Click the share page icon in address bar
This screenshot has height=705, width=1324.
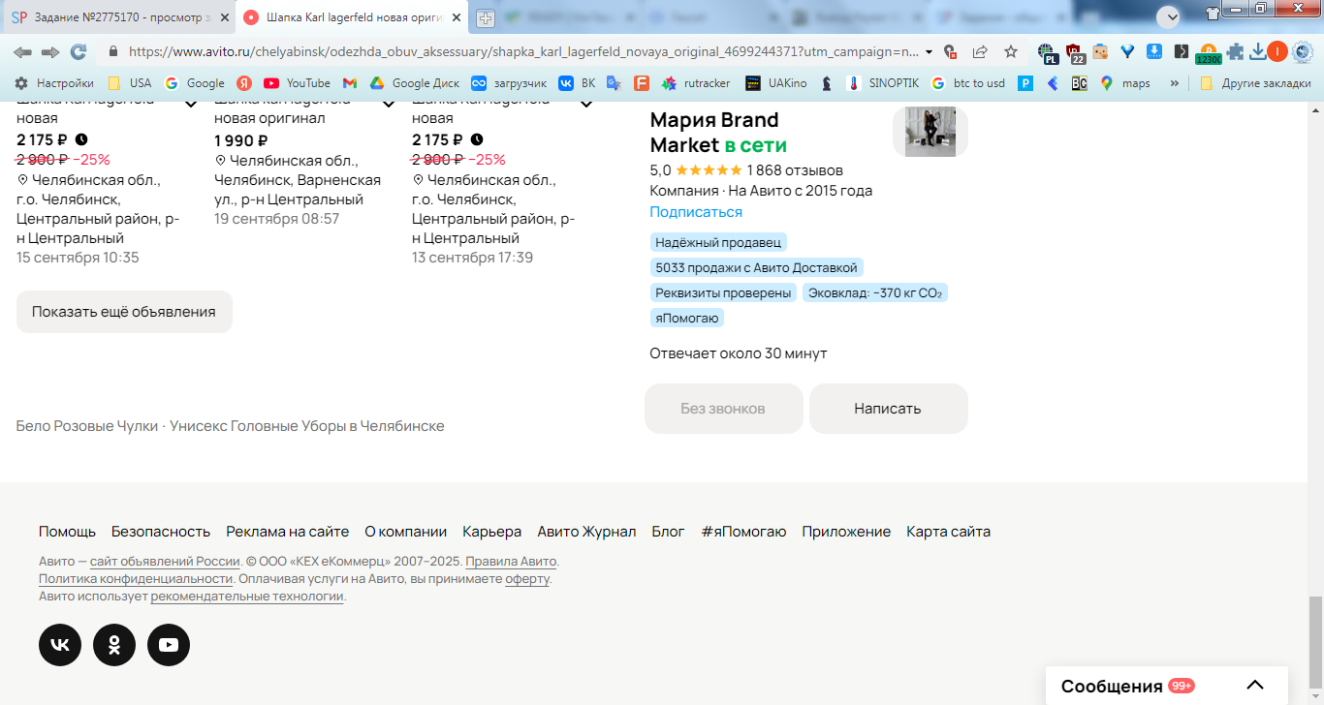click(980, 51)
